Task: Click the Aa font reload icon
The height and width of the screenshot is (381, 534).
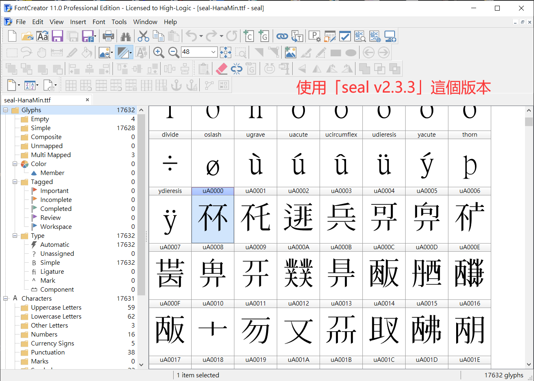Action: (x=42, y=36)
